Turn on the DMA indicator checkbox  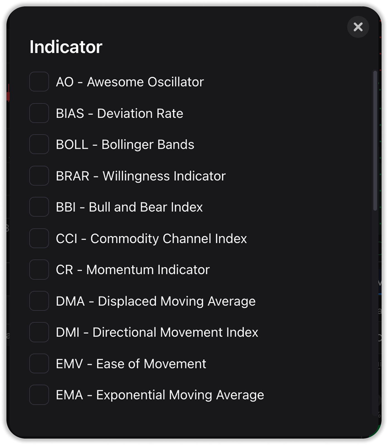(x=39, y=301)
